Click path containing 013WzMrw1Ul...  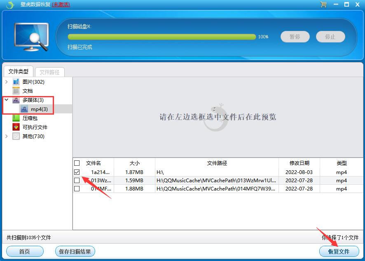click(216, 180)
